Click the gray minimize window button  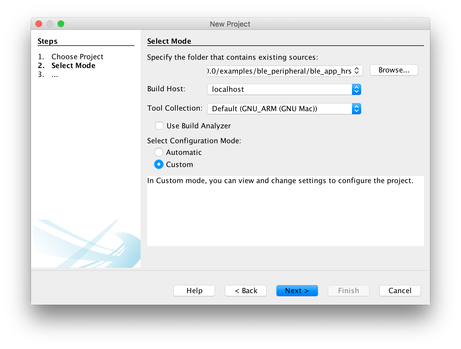click(x=50, y=24)
